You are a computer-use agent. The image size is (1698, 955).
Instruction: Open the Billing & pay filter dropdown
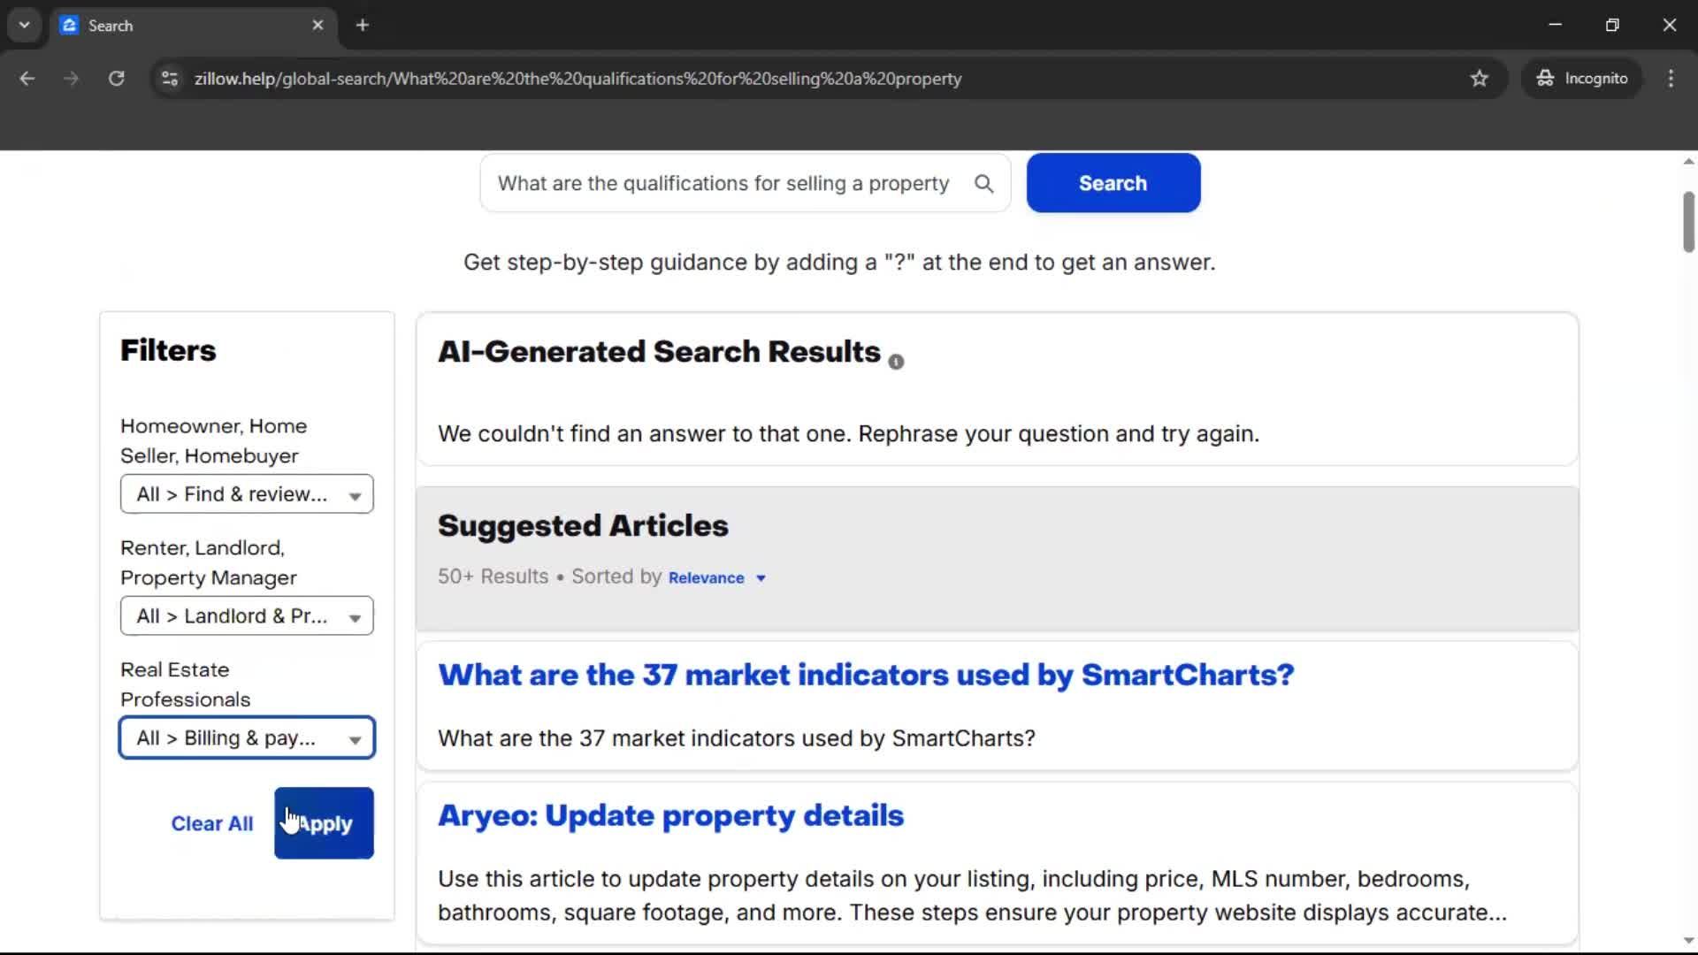coord(246,737)
